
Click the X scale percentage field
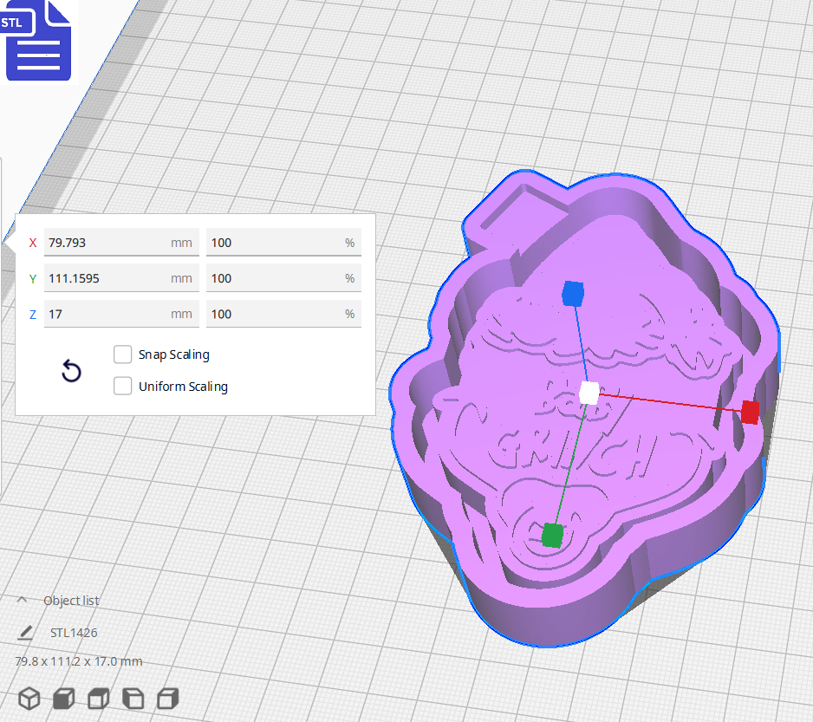pyautogui.click(x=277, y=243)
